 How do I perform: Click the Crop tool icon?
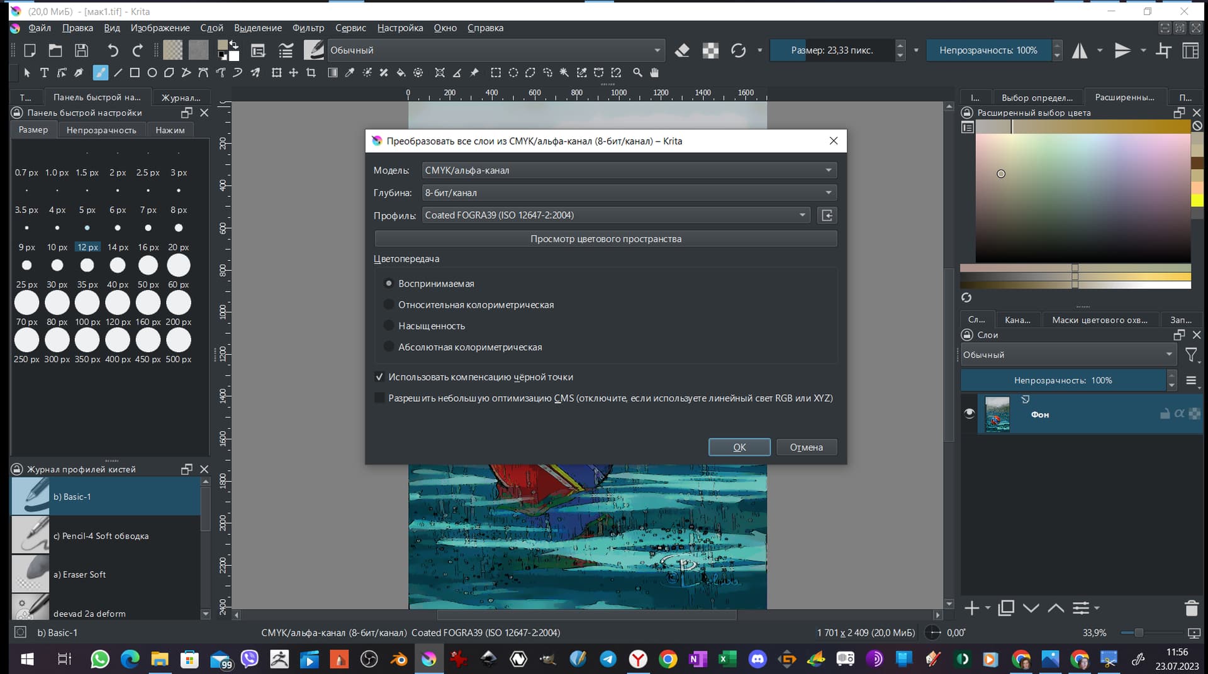coord(311,73)
